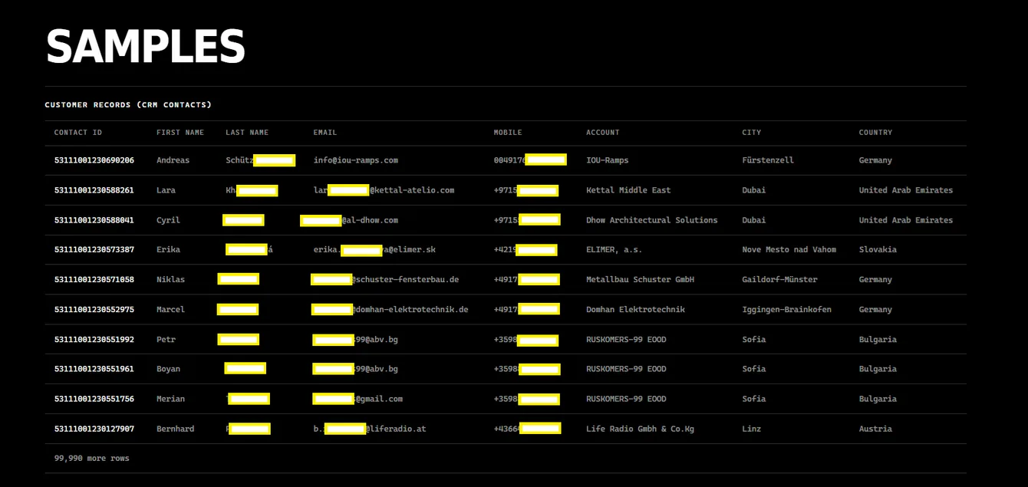
Task: Select contact ID 53111001230552975
Action: pyautogui.click(x=94, y=310)
